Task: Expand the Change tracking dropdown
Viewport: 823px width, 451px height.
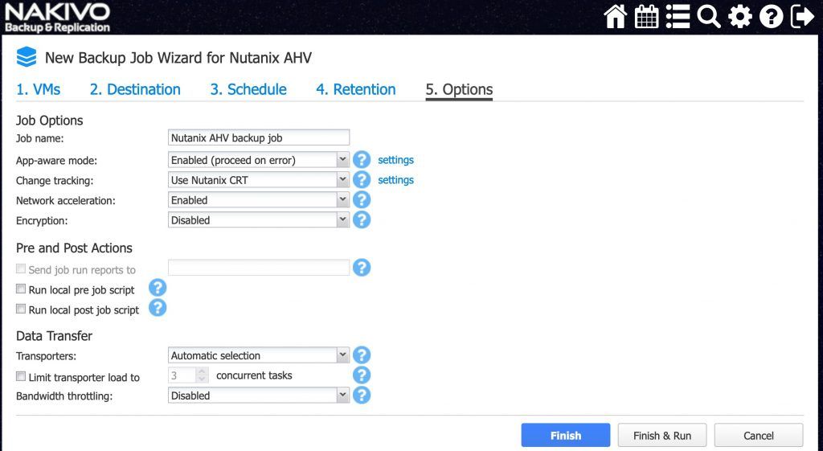Action: click(x=258, y=179)
